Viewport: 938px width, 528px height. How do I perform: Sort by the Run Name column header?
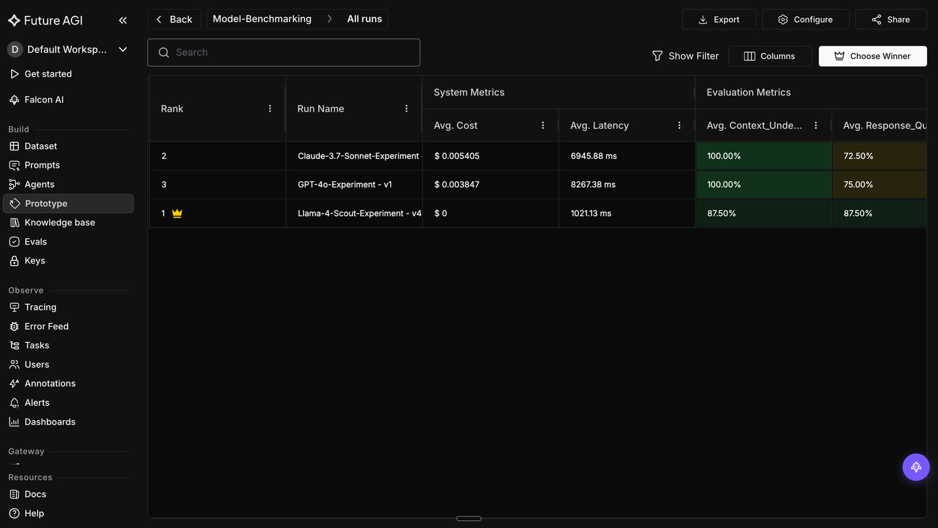click(x=321, y=108)
